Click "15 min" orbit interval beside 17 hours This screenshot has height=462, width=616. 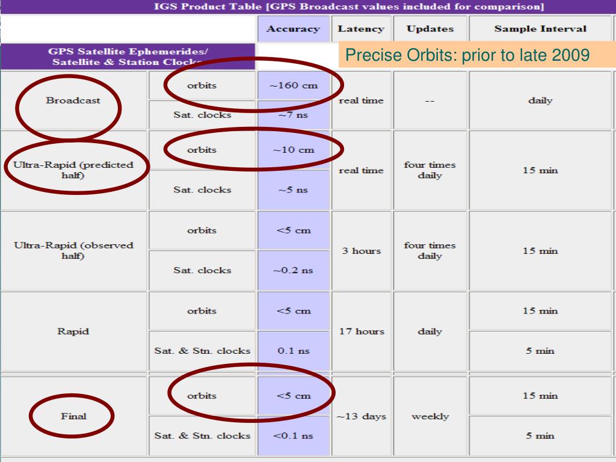tap(540, 311)
